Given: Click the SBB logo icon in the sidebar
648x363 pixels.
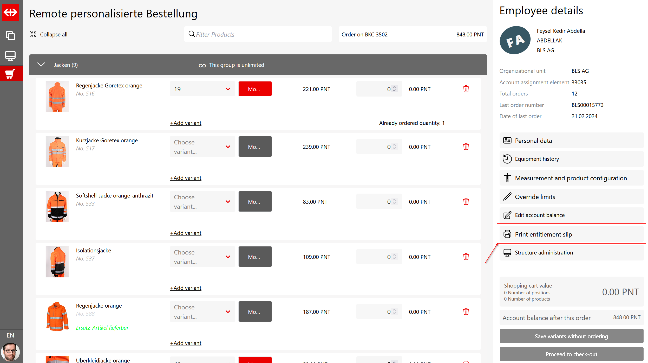Looking at the screenshot, I should click(x=10, y=12).
